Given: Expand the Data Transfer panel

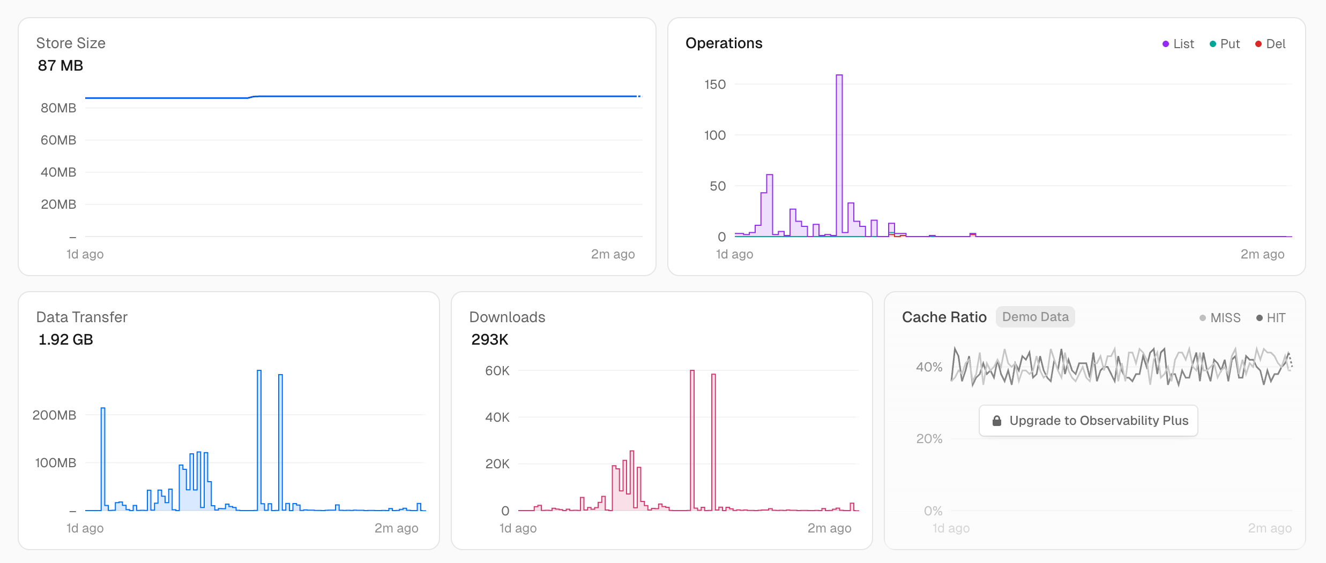Looking at the screenshot, I should (x=81, y=317).
